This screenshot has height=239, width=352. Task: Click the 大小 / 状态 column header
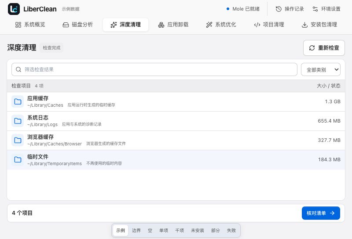(x=329, y=86)
